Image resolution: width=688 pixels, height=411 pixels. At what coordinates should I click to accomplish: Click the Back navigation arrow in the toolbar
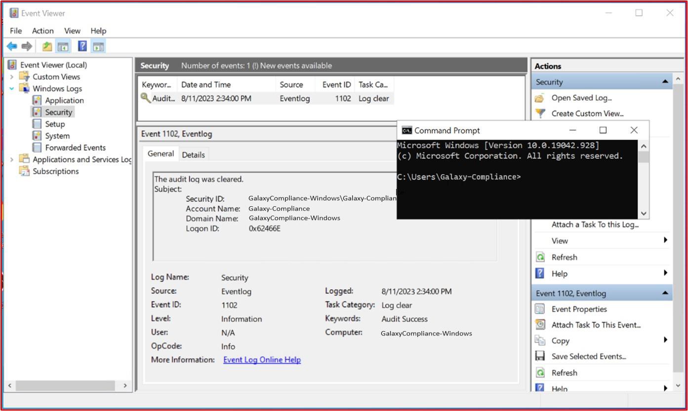click(11, 46)
